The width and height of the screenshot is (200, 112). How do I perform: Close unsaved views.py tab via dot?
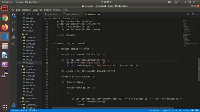[99, 14]
